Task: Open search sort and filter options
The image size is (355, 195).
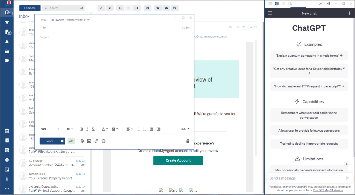Action: (82, 8)
